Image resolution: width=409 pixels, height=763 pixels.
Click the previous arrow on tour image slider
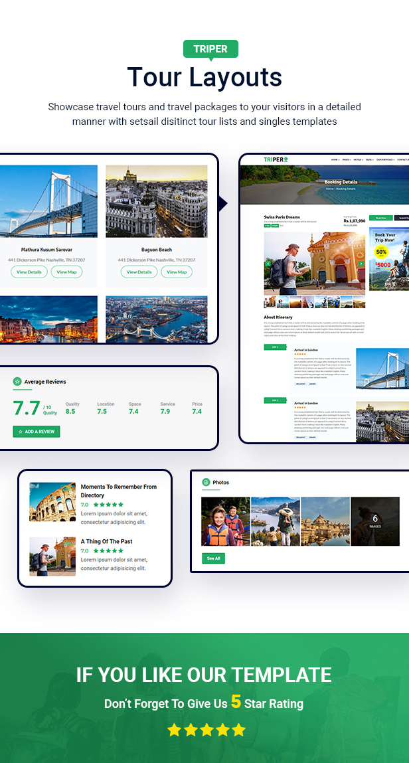coord(268,263)
